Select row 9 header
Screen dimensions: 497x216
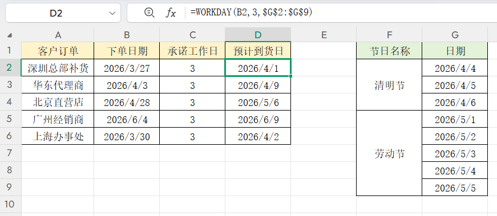[10, 187]
